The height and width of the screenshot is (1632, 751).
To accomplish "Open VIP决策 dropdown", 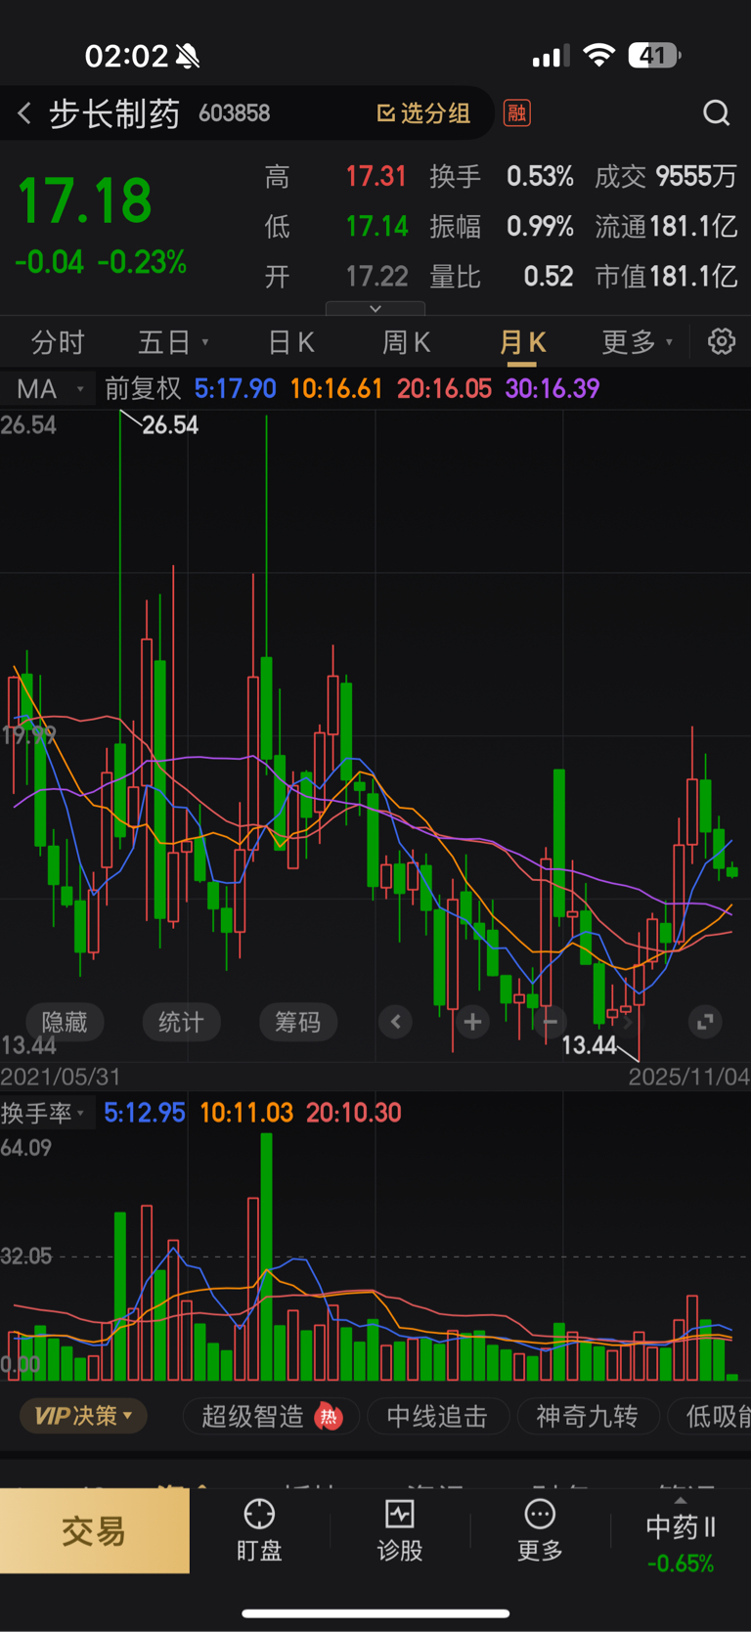I will [83, 1416].
